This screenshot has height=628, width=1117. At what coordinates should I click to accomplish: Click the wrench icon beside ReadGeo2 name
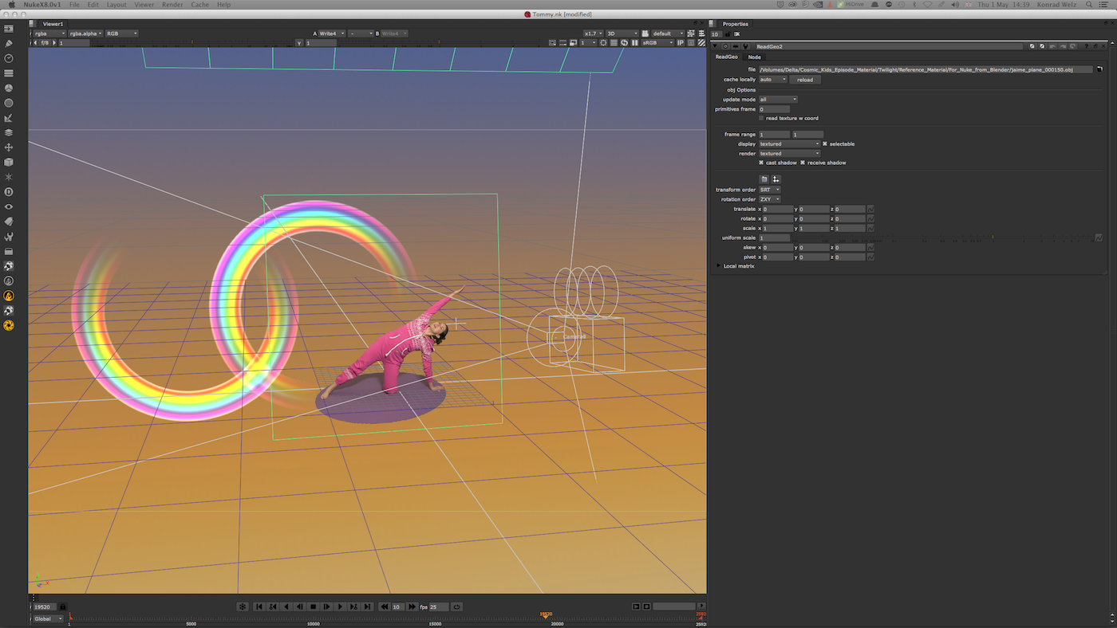point(745,46)
